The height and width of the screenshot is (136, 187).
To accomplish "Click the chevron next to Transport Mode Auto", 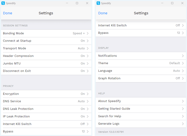I will pyautogui.click(x=88, y=48).
